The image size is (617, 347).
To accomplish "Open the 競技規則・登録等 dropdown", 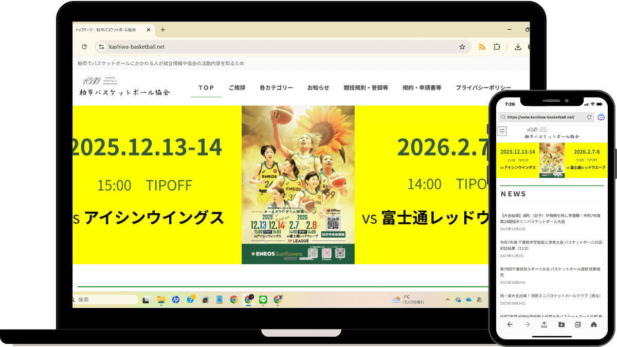I will pyautogui.click(x=366, y=88).
